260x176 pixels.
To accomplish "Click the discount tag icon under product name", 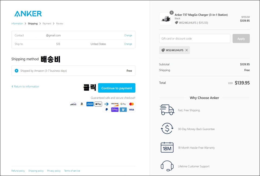I will click(176, 23).
